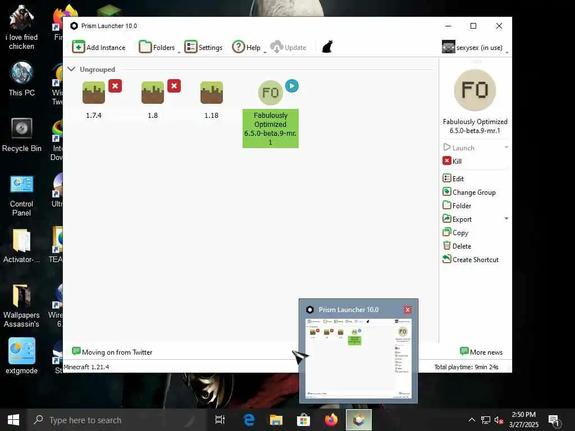The height and width of the screenshot is (431, 575).
Task: Select the 1.18 instance icon
Action: tap(212, 93)
